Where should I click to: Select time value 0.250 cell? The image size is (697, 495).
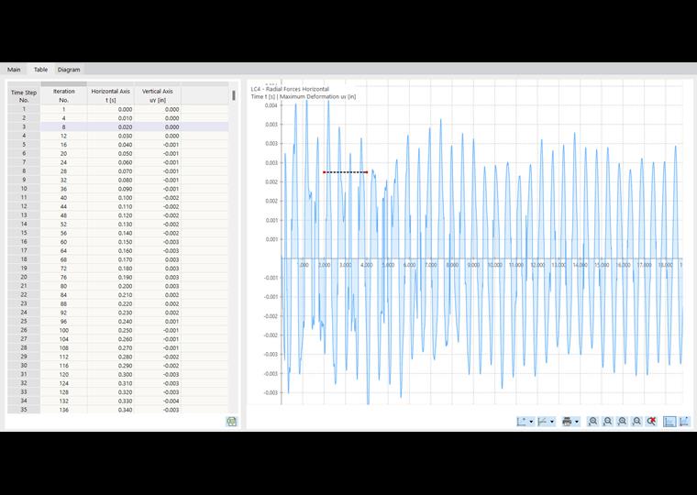pyautogui.click(x=111, y=330)
